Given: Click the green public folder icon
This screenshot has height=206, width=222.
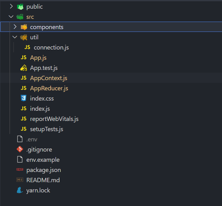Looking at the screenshot, I should [x=20, y=6].
